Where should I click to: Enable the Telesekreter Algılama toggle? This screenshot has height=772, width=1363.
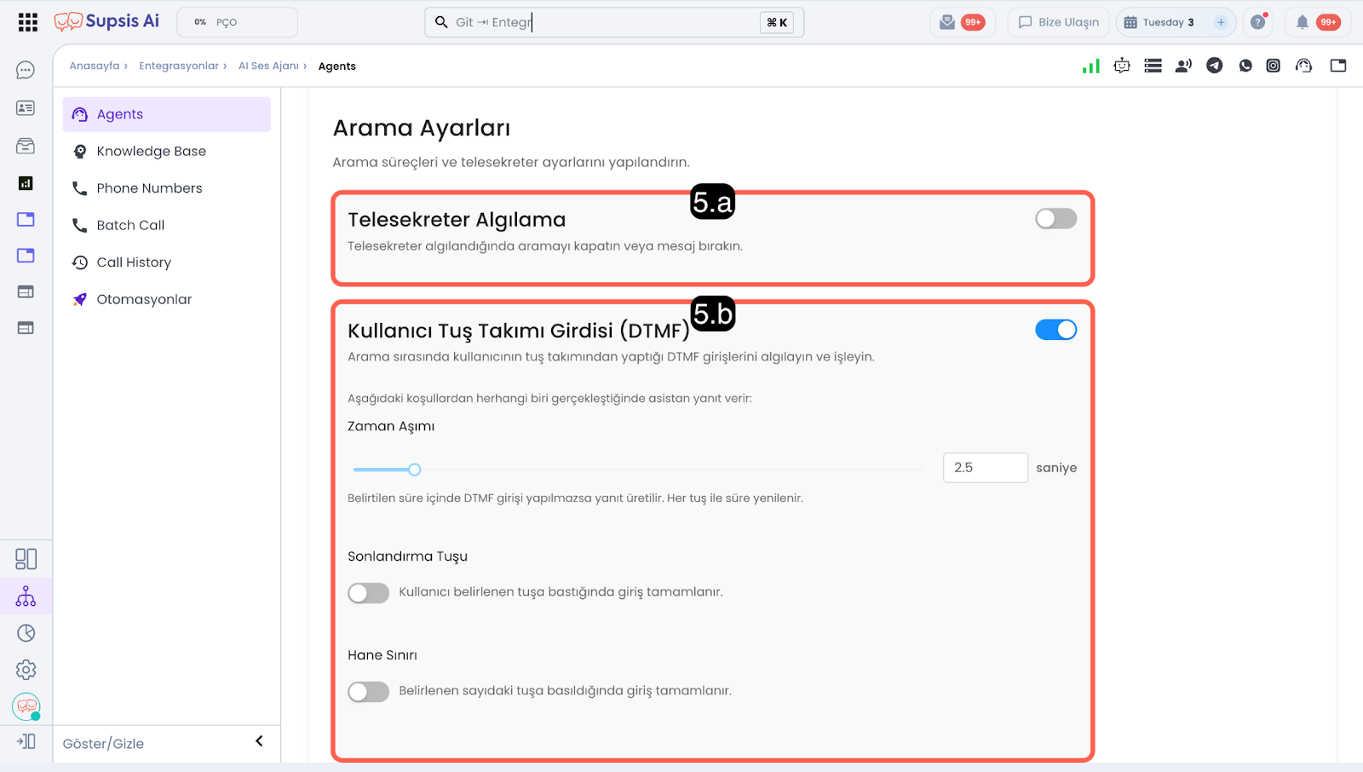[x=1055, y=219]
